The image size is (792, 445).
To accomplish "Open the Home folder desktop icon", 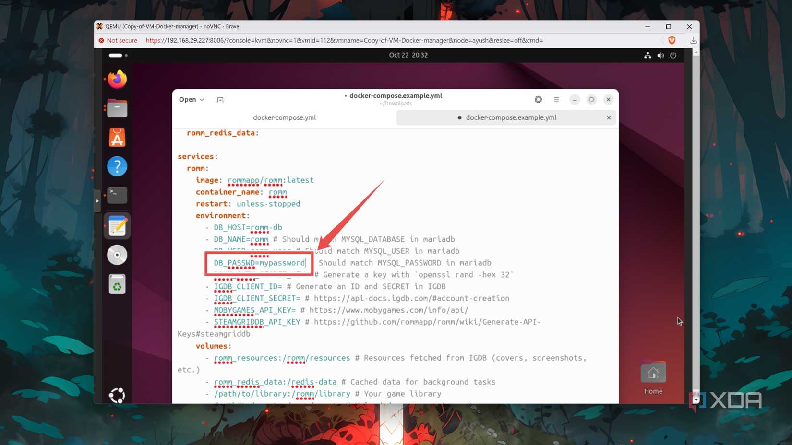I will point(653,378).
